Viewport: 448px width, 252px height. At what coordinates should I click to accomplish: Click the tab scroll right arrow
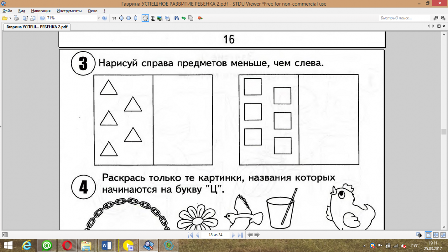click(434, 26)
